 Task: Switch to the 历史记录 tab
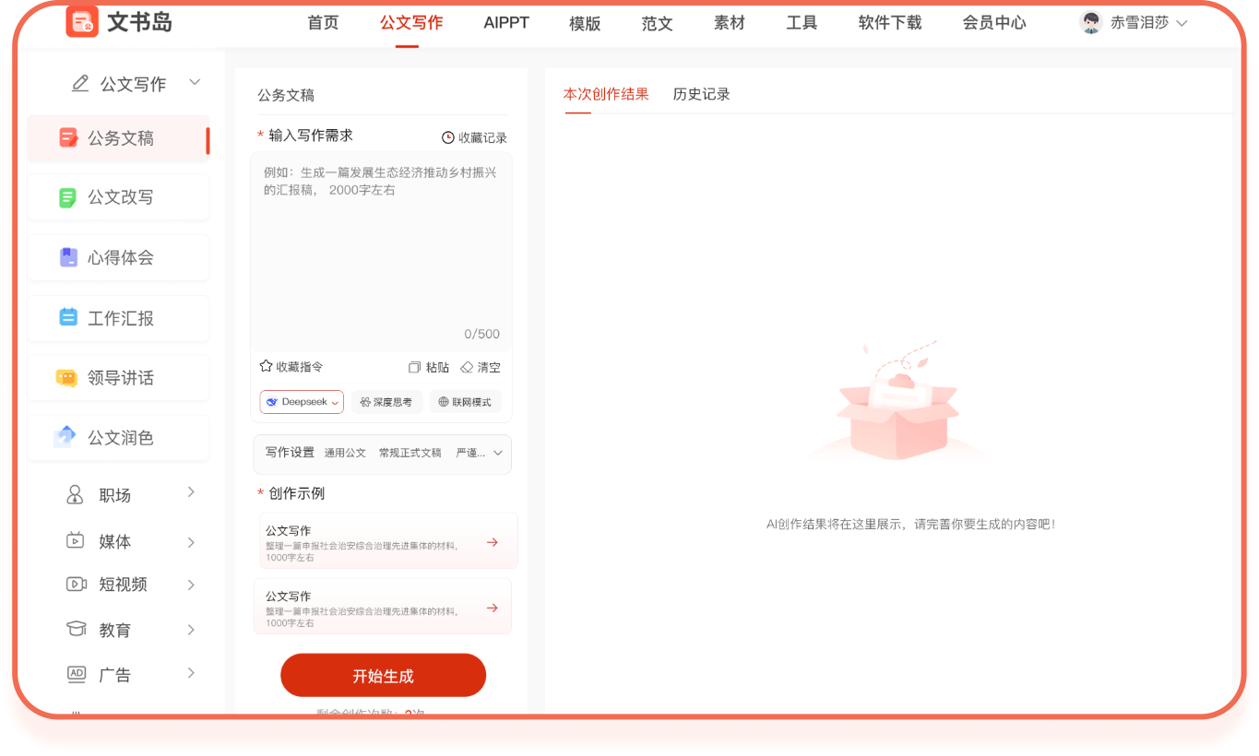point(702,94)
